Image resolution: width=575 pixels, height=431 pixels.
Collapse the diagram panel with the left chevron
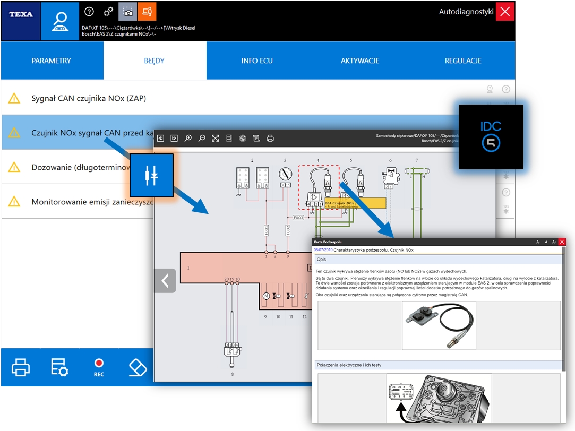[165, 281]
